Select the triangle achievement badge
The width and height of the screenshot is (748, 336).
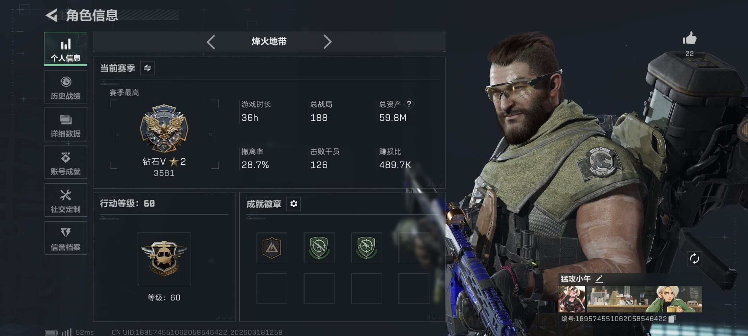[272, 248]
